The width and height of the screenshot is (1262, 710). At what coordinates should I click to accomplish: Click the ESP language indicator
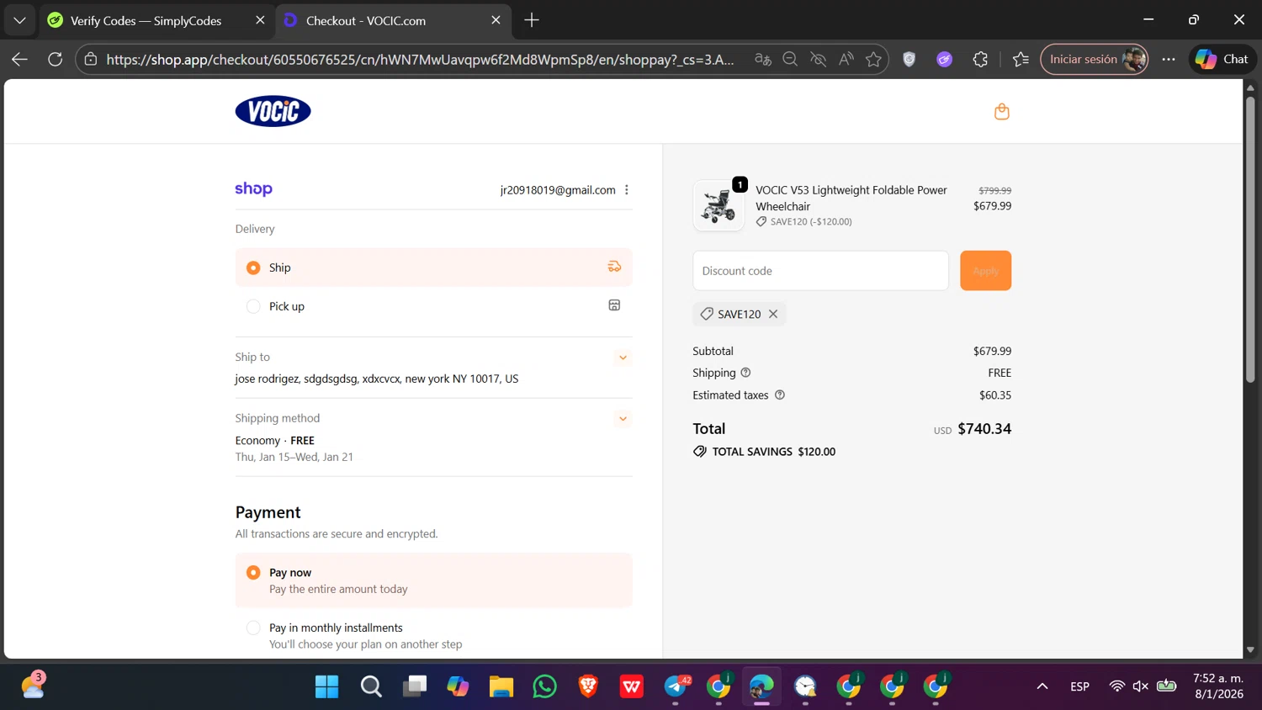pos(1080,686)
